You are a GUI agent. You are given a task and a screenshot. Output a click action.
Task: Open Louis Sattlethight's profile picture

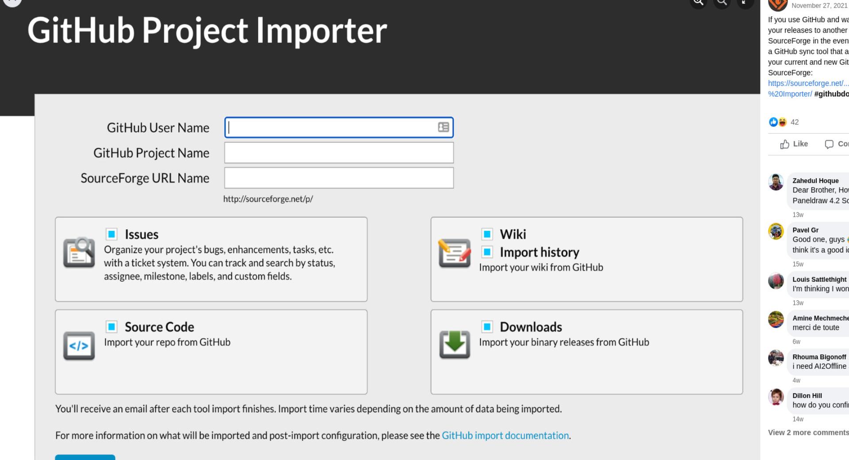[x=776, y=281]
